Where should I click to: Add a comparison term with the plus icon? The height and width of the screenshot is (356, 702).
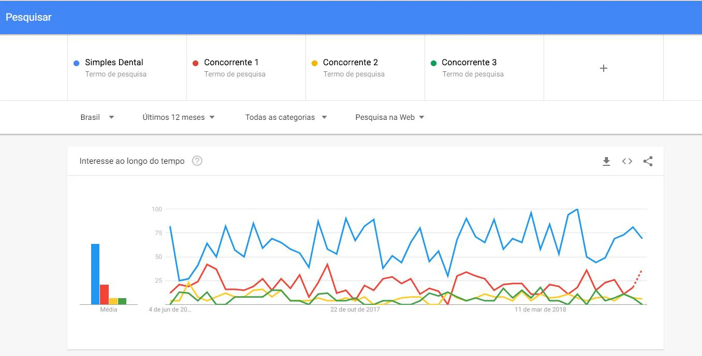point(603,68)
